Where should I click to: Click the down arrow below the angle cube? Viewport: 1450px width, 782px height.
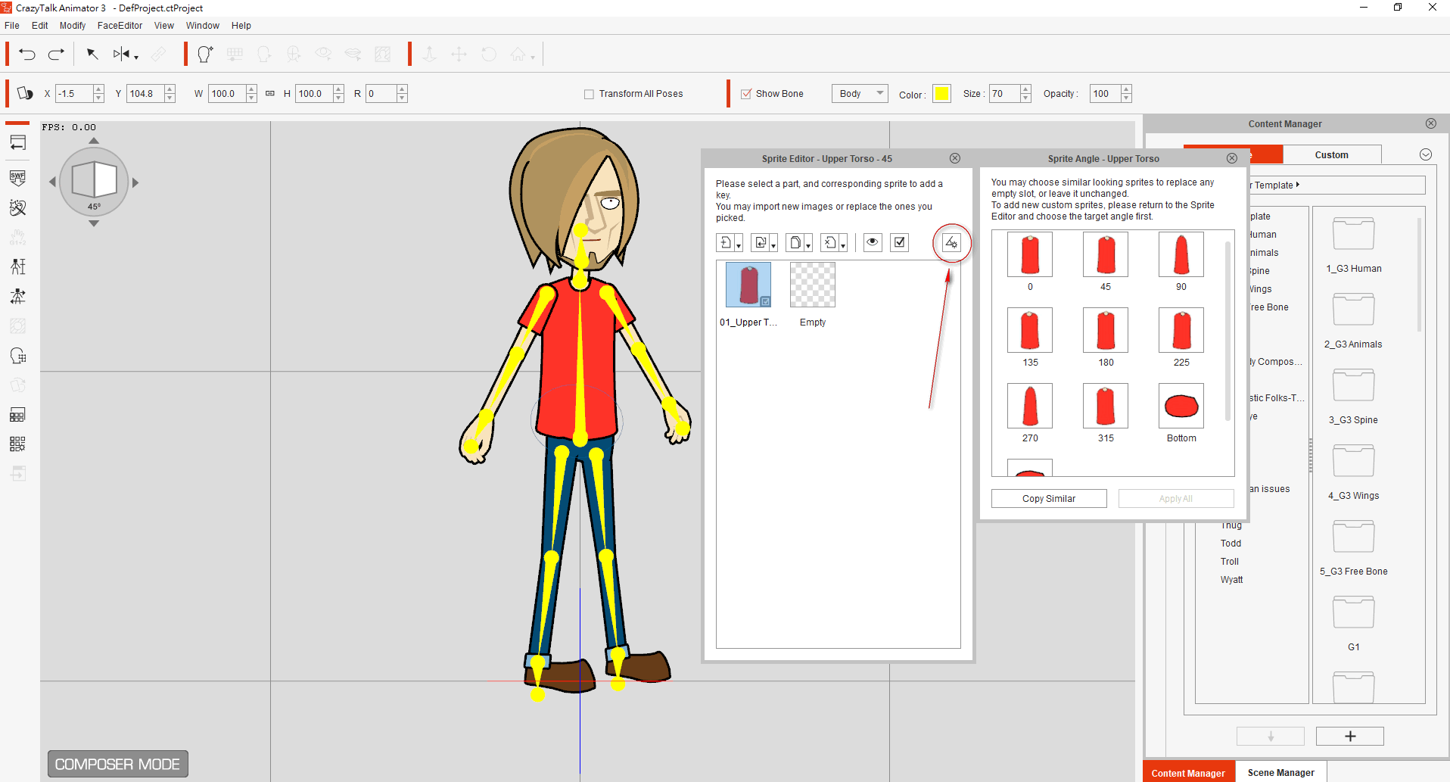point(94,223)
